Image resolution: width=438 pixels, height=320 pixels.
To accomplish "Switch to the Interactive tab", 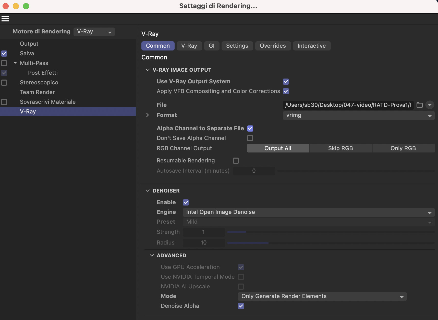I will pyautogui.click(x=312, y=46).
